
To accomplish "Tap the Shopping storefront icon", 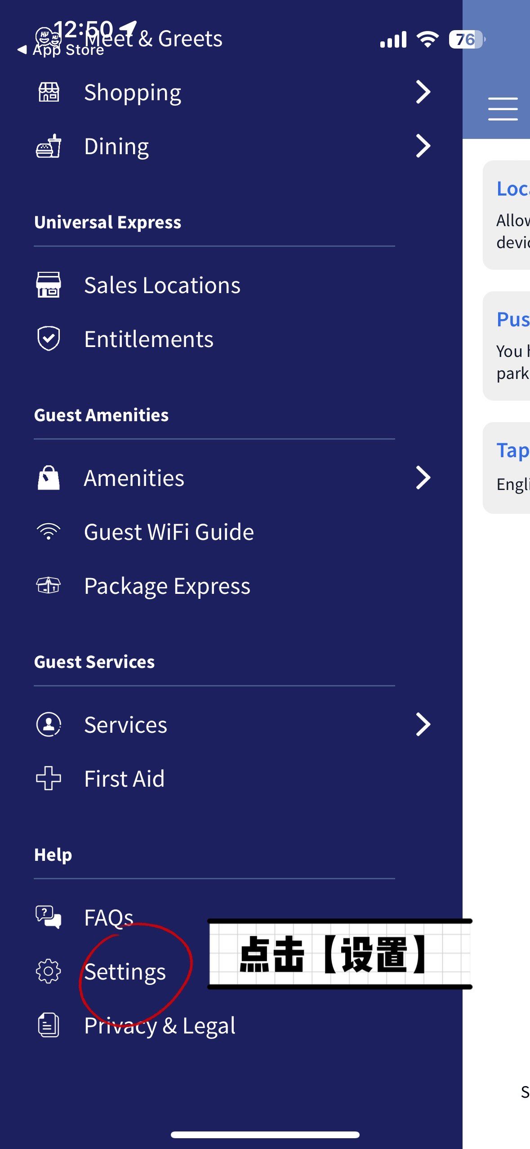I will [49, 92].
